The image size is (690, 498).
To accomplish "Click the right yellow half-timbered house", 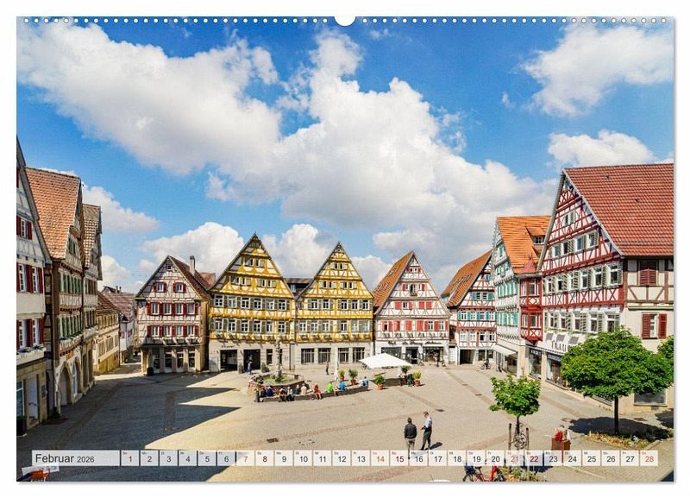I will [335, 302].
